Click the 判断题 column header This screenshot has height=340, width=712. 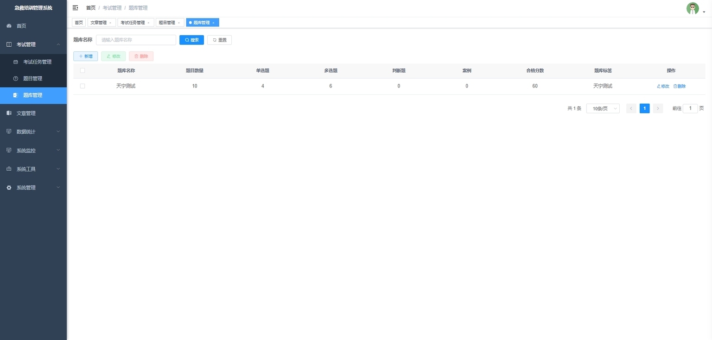click(x=399, y=71)
